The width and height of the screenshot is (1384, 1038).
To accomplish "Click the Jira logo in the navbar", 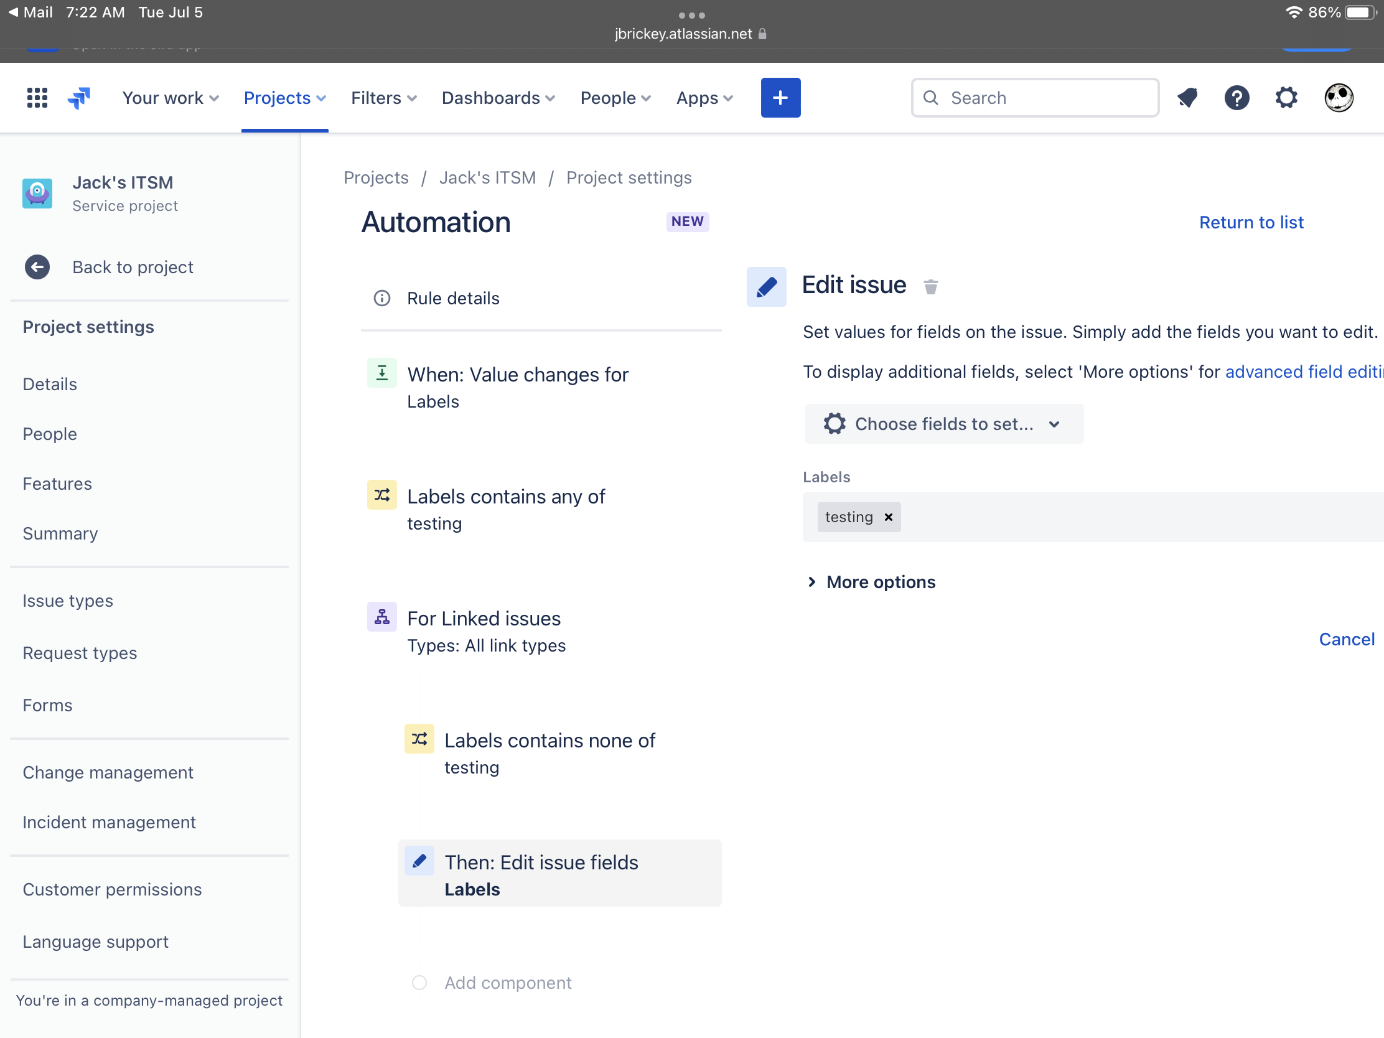I will (x=80, y=98).
